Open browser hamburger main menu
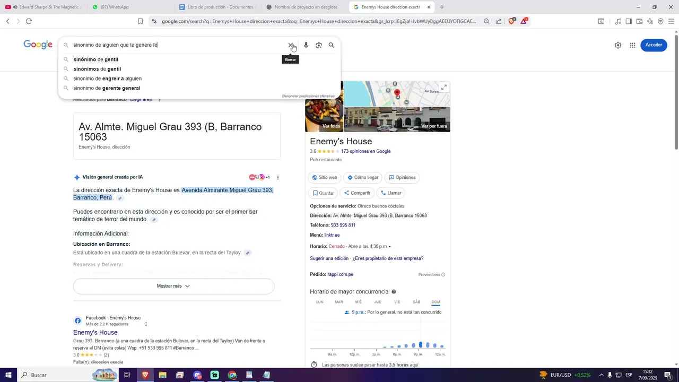 pyautogui.click(x=671, y=21)
